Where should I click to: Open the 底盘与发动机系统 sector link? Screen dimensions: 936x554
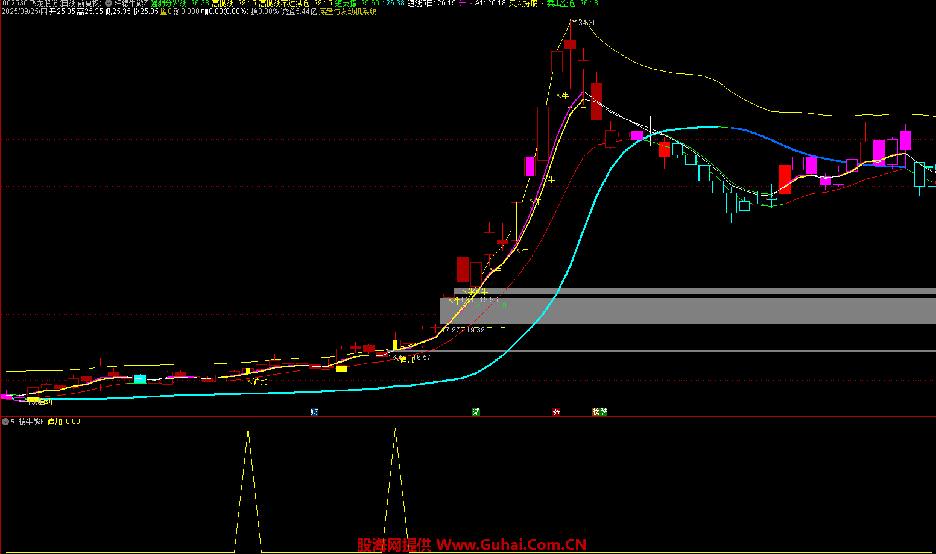(x=348, y=11)
